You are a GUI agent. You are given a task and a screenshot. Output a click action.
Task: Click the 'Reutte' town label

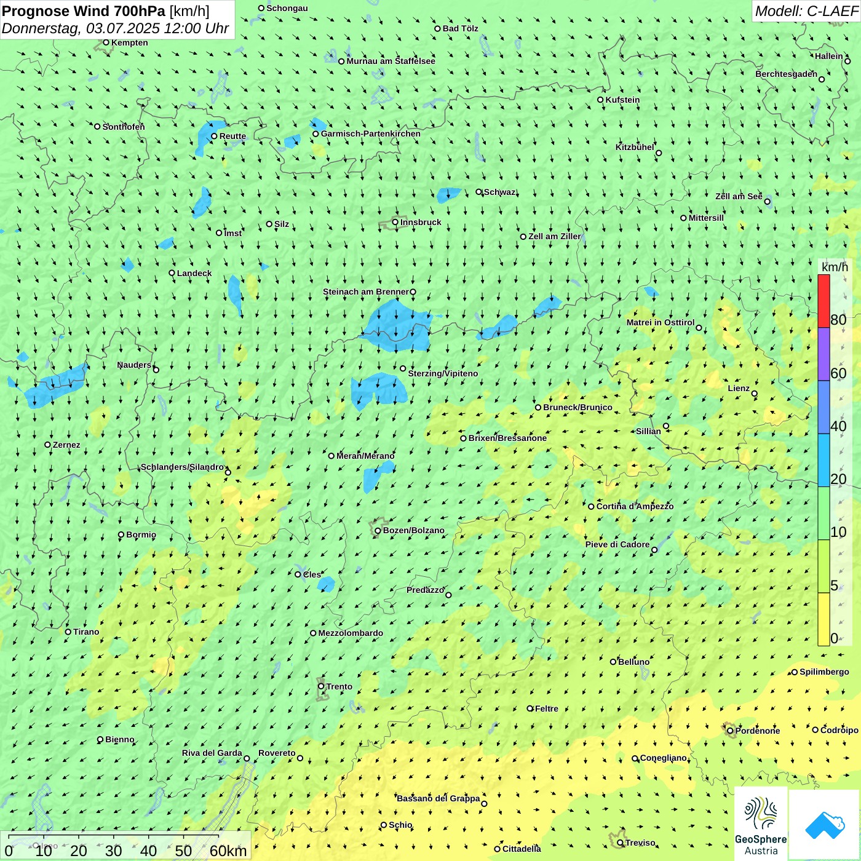232,136
